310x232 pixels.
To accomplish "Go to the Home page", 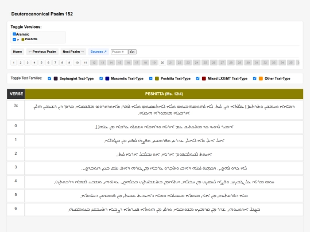I will (17, 52).
